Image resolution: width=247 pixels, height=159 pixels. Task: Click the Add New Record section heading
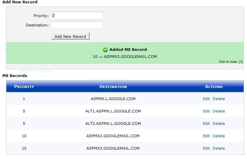coord(20,2)
